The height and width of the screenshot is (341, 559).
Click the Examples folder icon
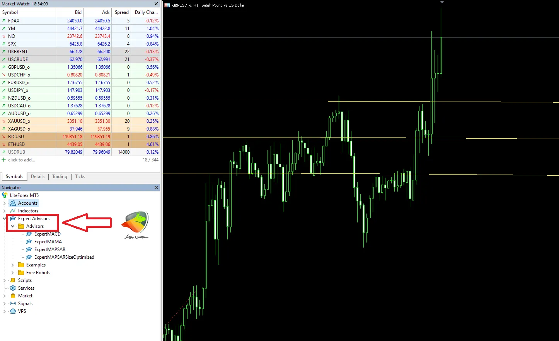coord(21,265)
